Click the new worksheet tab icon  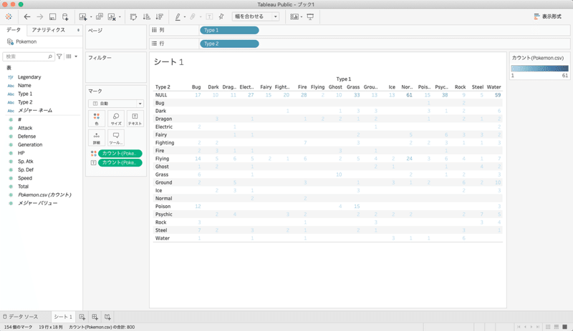point(82,317)
